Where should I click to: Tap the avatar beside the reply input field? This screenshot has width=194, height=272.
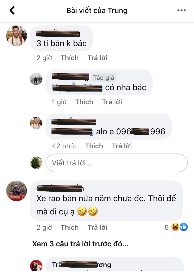36,163
